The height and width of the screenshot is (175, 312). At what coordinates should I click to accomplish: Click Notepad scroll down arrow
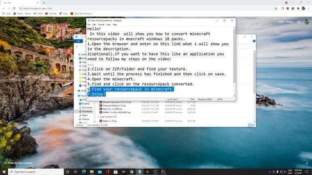pos(234,96)
